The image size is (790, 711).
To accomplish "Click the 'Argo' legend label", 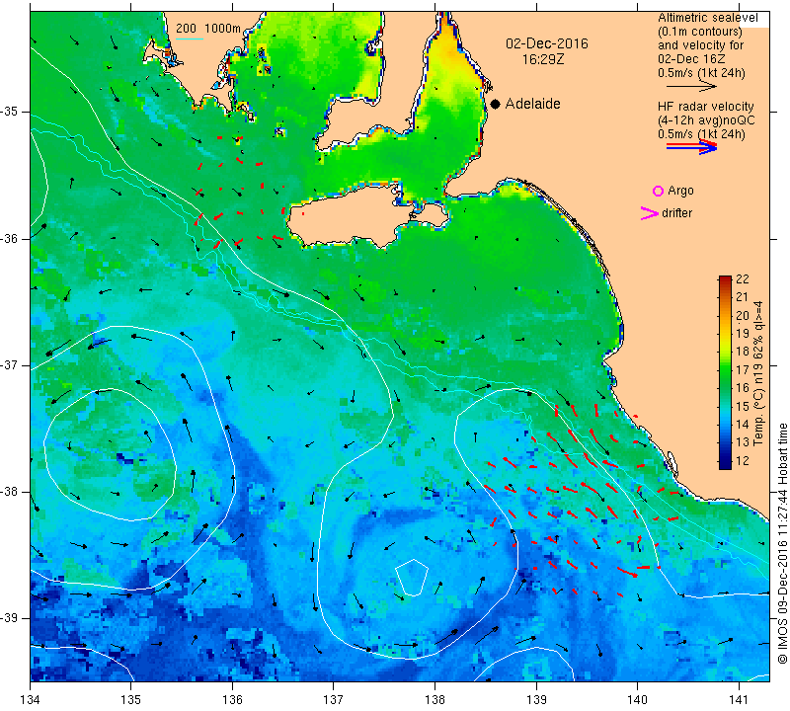I will click(x=680, y=191).
